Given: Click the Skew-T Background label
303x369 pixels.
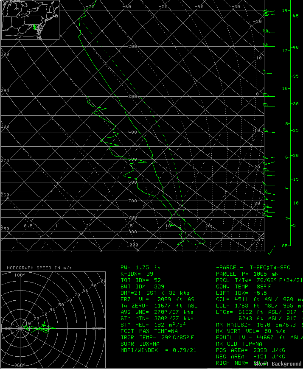Looking at the screenshot, I should tap(278, 364).
